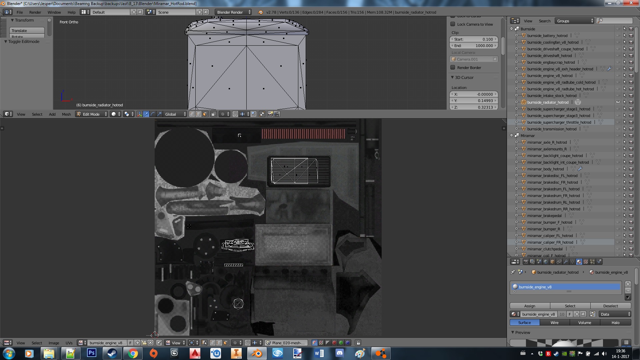Open the World properties tab (globe icon)
The image size is (640, 360).
546,262
